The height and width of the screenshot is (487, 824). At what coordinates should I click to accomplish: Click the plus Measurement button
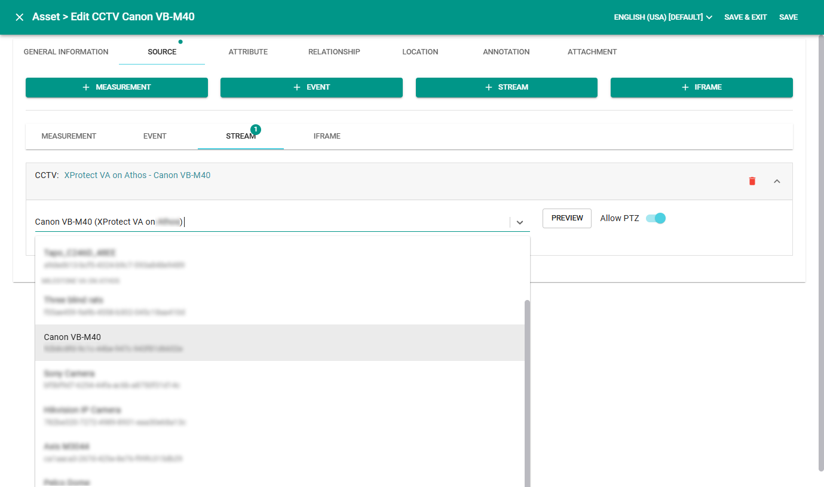[x=117, y=87]
